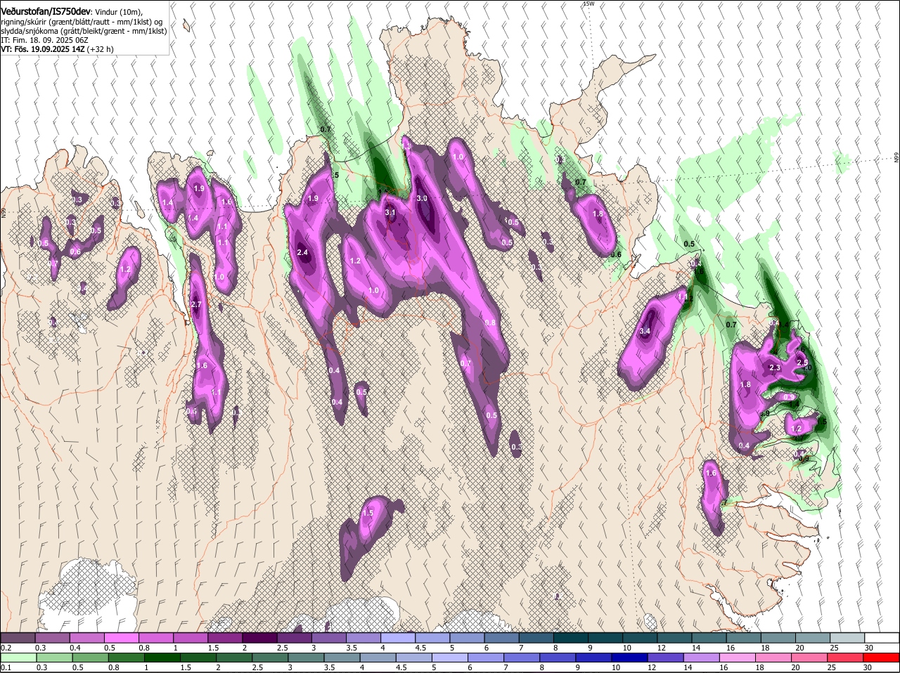The image size is (900, 673).
Task: Click the 2.3 value label on the map
Action: point(776,367)
